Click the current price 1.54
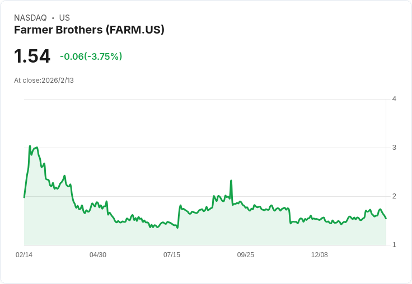Viewport: 412px width, 284px height. (x=32, y=56)
